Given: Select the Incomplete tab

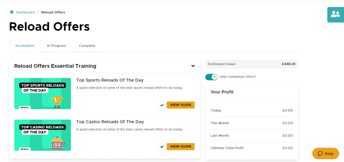Looking at the screenshot, I should tap(25, 46).
